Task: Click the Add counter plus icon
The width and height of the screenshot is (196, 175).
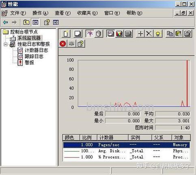Action: point(140,34)
